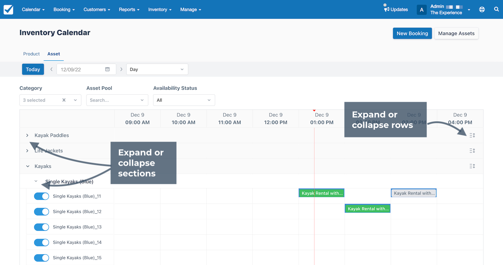Click Single Kayaks (Blue)_13 label
This screenshot has width=503, height=265.
pos(77,227)
